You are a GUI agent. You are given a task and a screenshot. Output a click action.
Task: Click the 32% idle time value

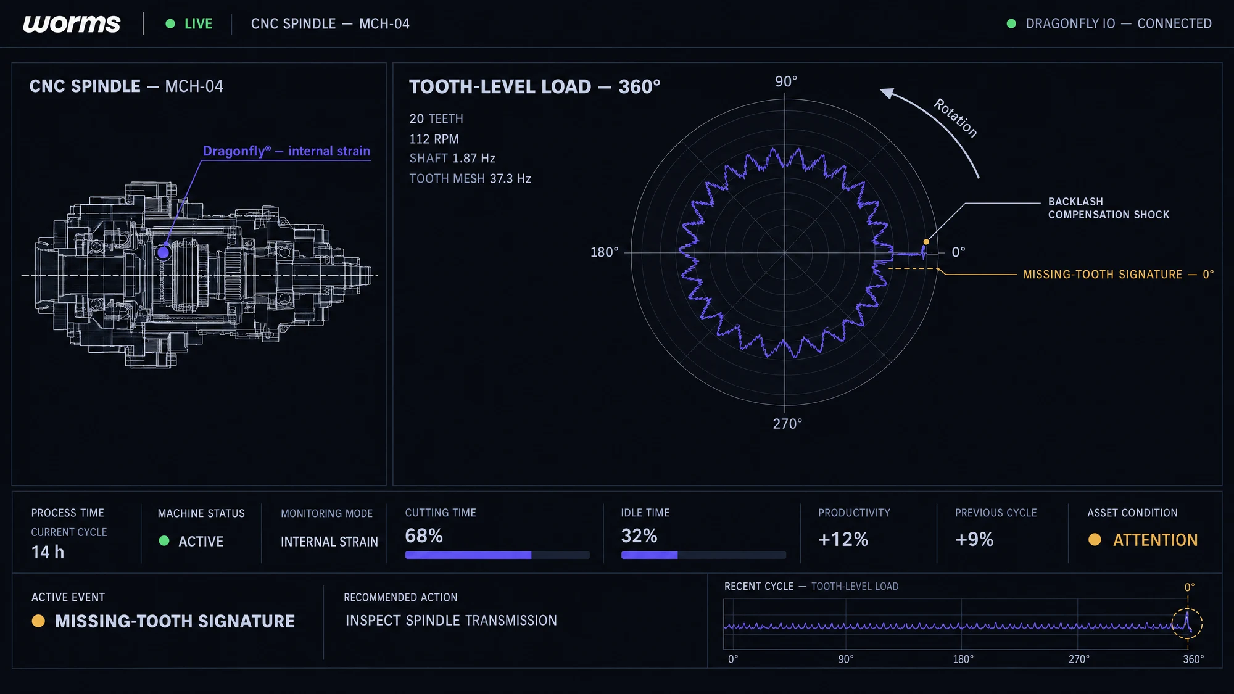click(x=639, y=535)
